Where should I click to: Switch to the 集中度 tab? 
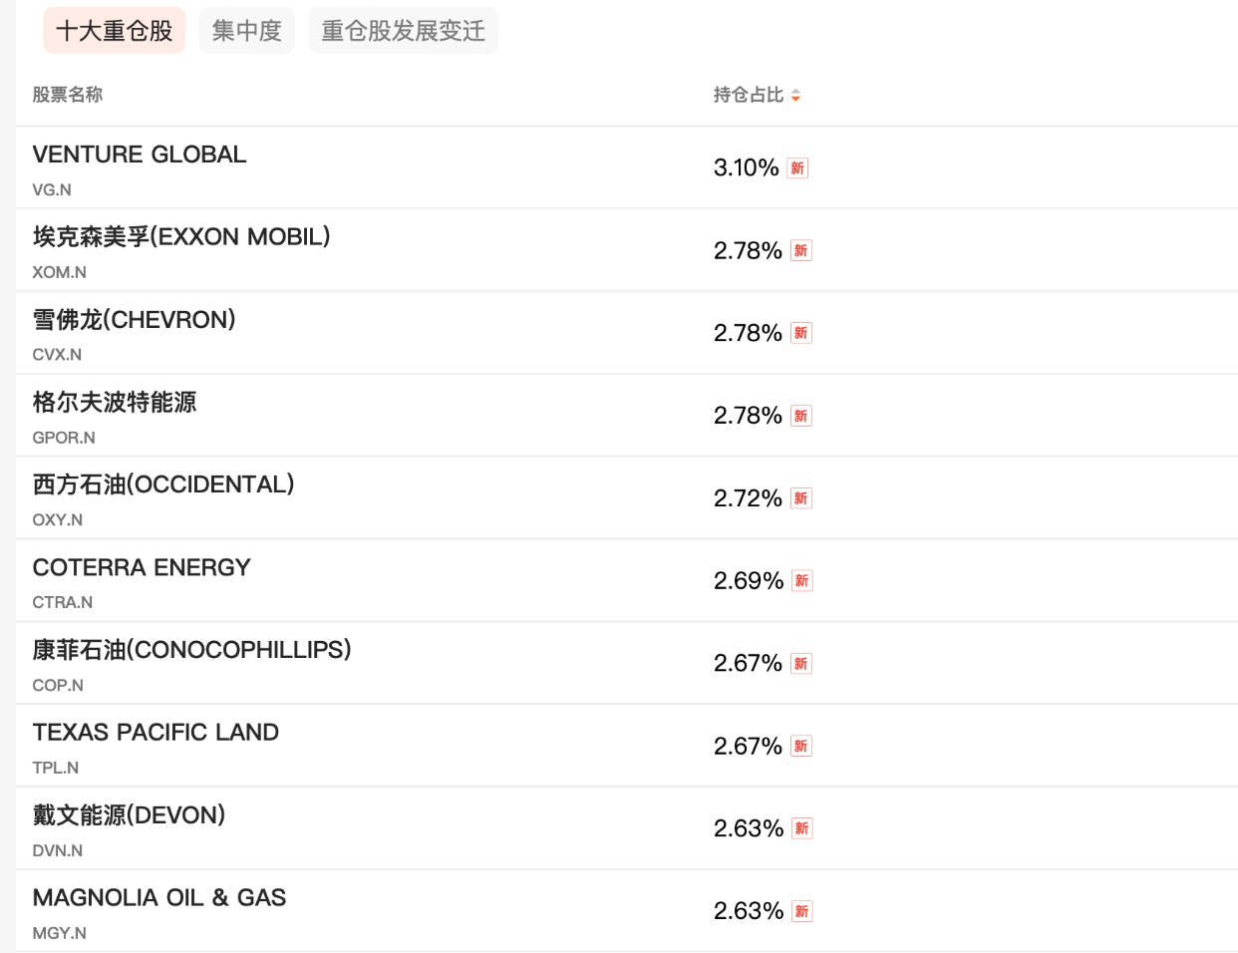click(x=246, y=30)
